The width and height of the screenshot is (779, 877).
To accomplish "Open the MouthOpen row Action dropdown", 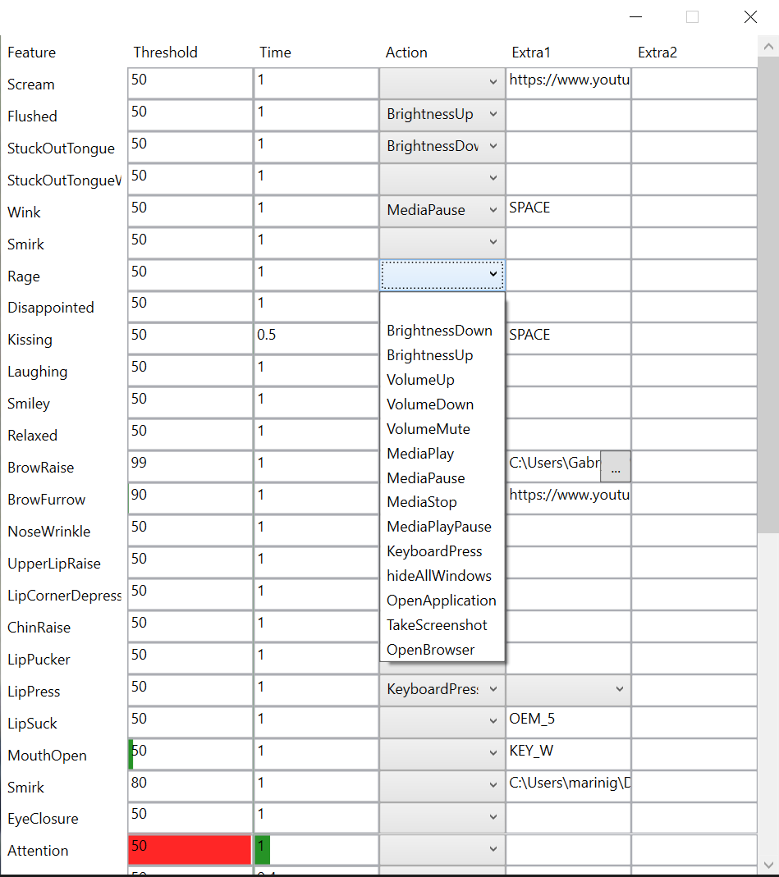I will tap(442, 753).
